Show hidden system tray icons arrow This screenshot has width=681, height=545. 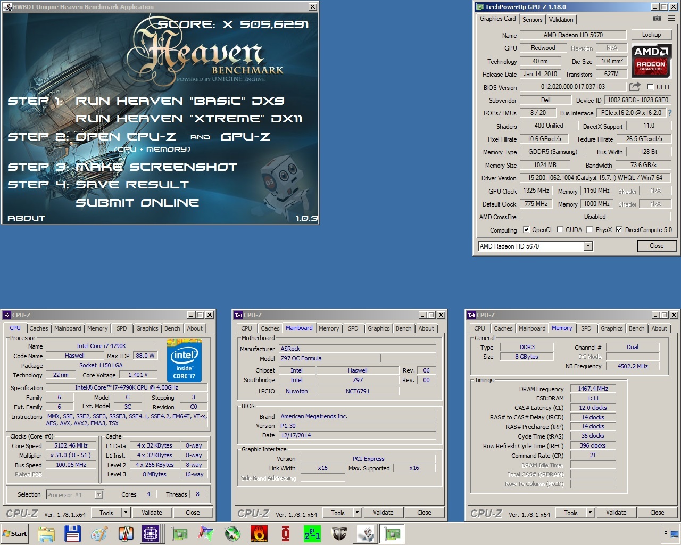665,533
